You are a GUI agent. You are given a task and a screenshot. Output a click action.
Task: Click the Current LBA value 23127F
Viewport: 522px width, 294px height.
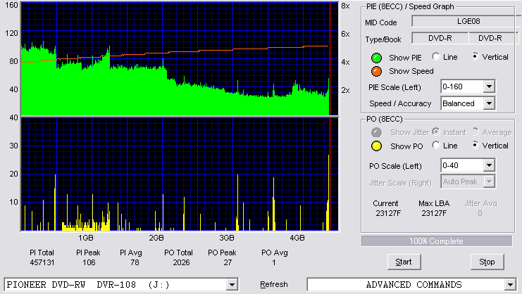point(388,213)
